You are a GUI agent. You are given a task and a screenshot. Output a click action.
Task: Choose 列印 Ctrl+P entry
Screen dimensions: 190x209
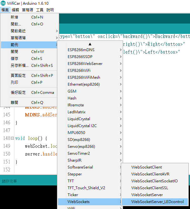tap(29, 83)
